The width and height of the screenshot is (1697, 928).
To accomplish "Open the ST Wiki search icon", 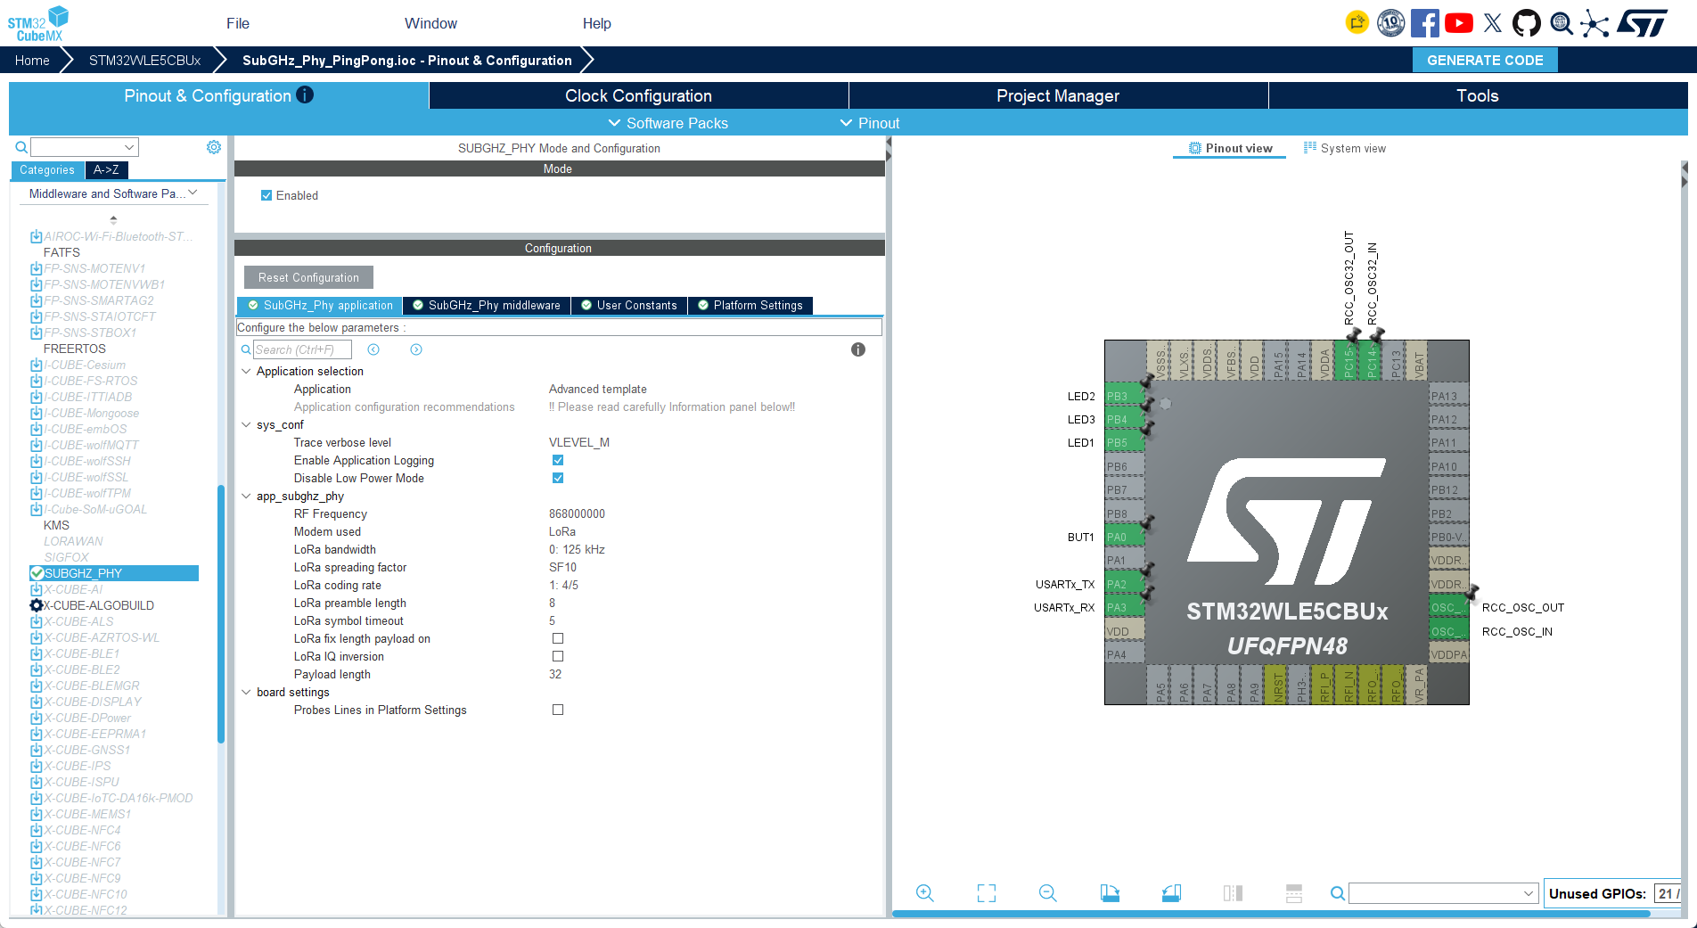I will [x=1562, y=23].
